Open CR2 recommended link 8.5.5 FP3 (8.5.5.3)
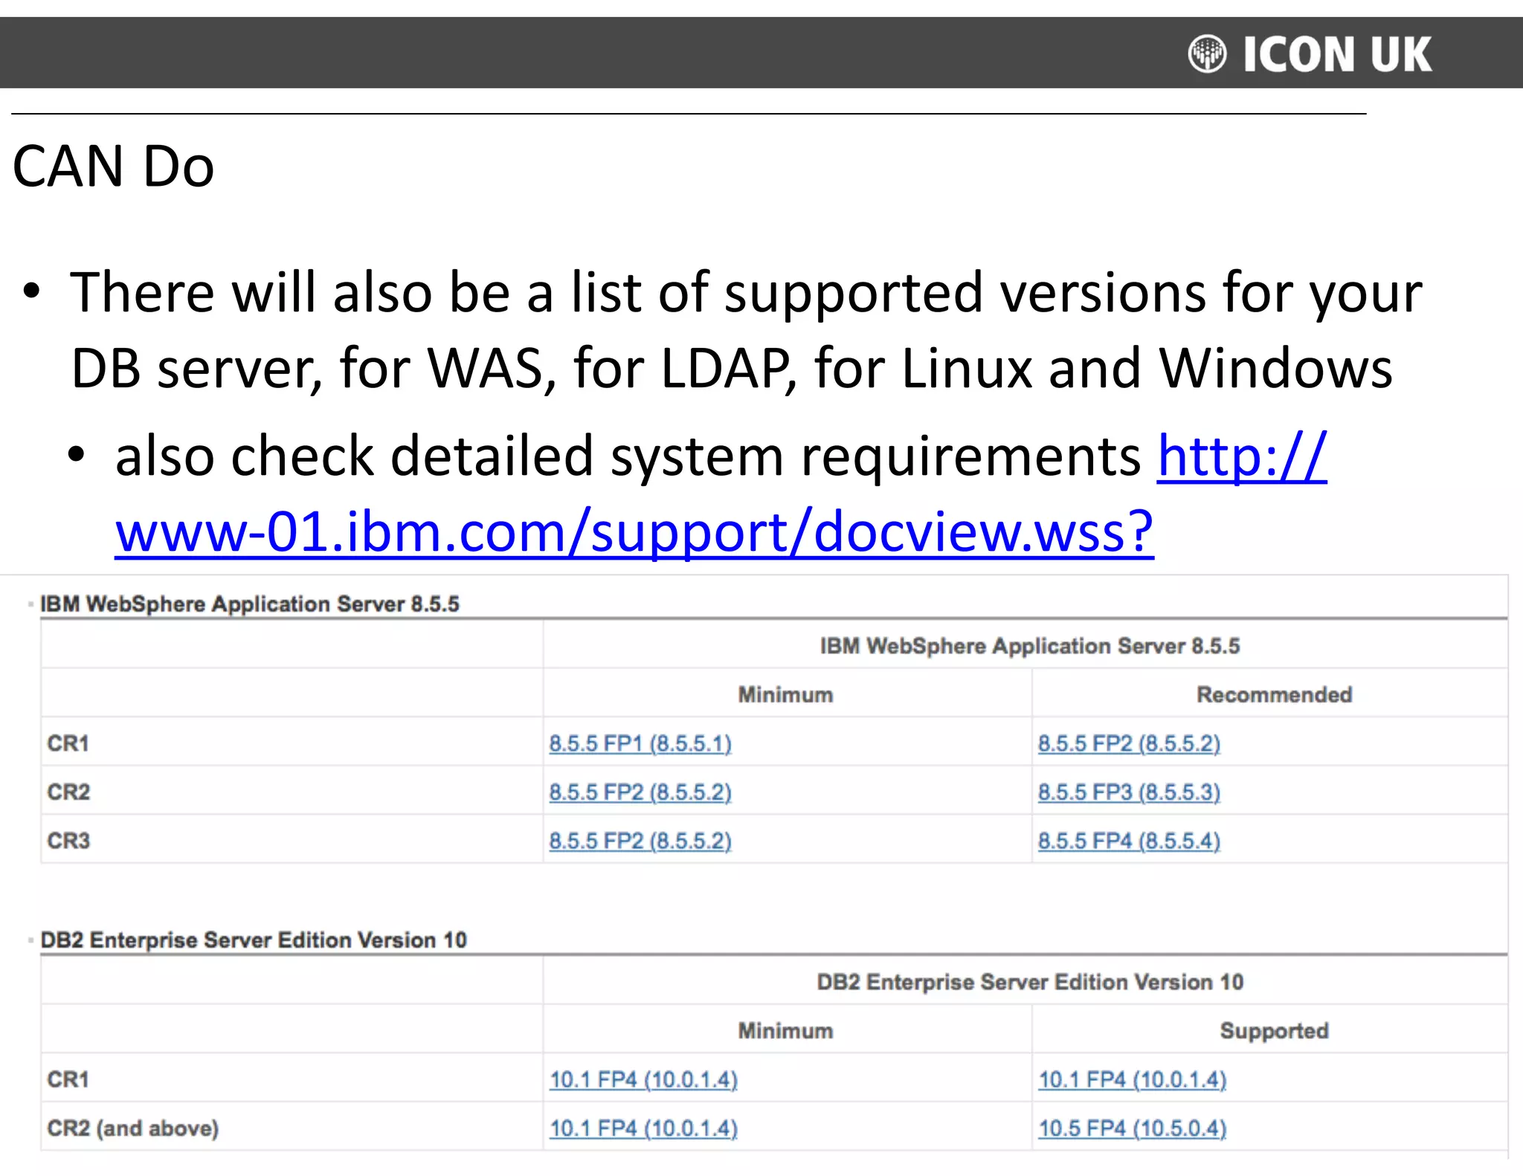The image size is (1523, 1176). 1129,792
